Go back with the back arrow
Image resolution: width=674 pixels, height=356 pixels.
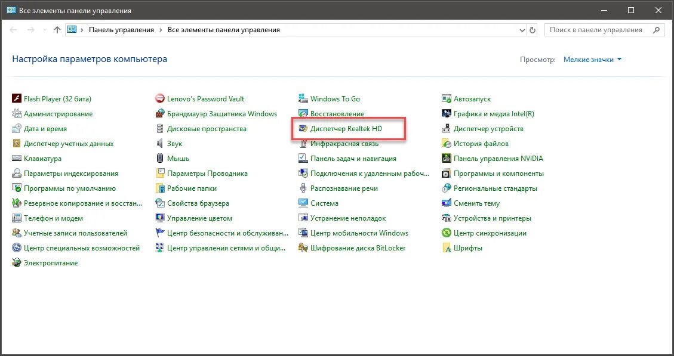pyautogui.click(x=13, y=30)
